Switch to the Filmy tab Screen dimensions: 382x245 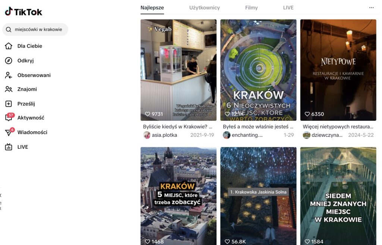coord(251,7)
